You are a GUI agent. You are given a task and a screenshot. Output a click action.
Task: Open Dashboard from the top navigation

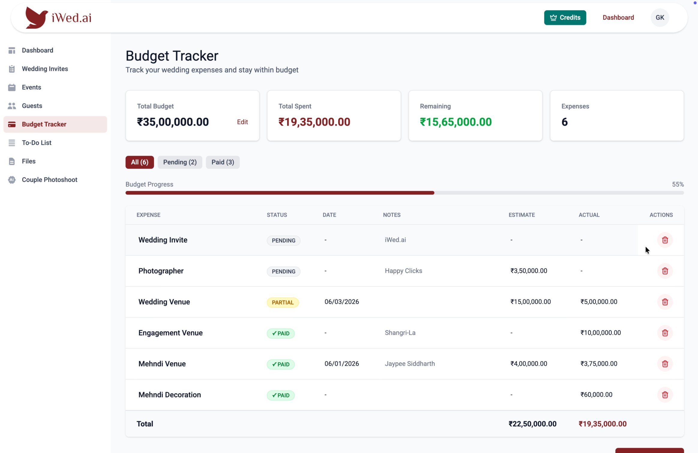618,17
